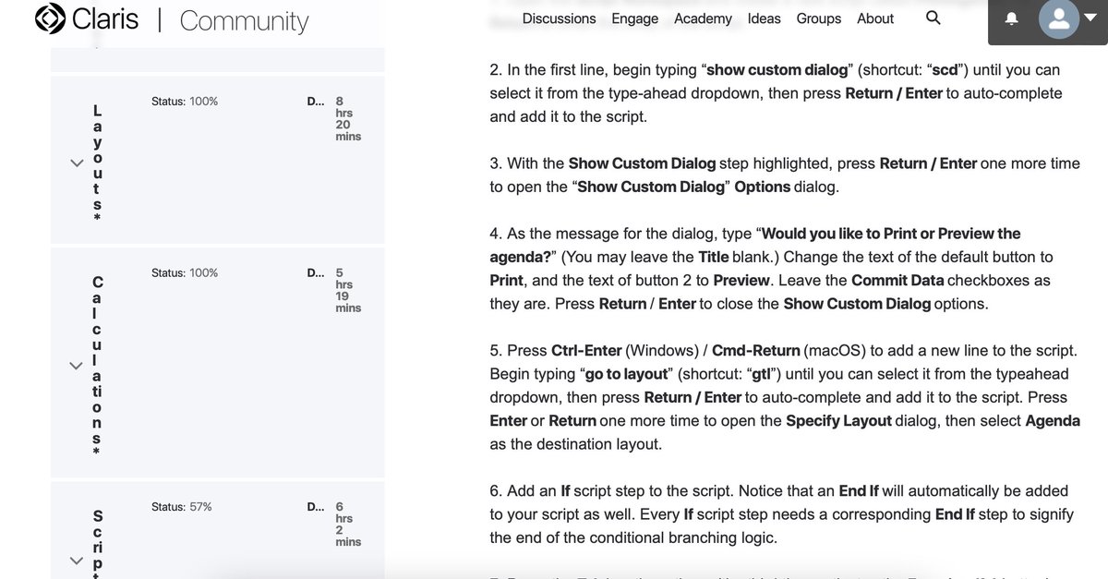Click the 8 hrs 20 mins duration
The image size is (1108, 579).
point(348,119)
